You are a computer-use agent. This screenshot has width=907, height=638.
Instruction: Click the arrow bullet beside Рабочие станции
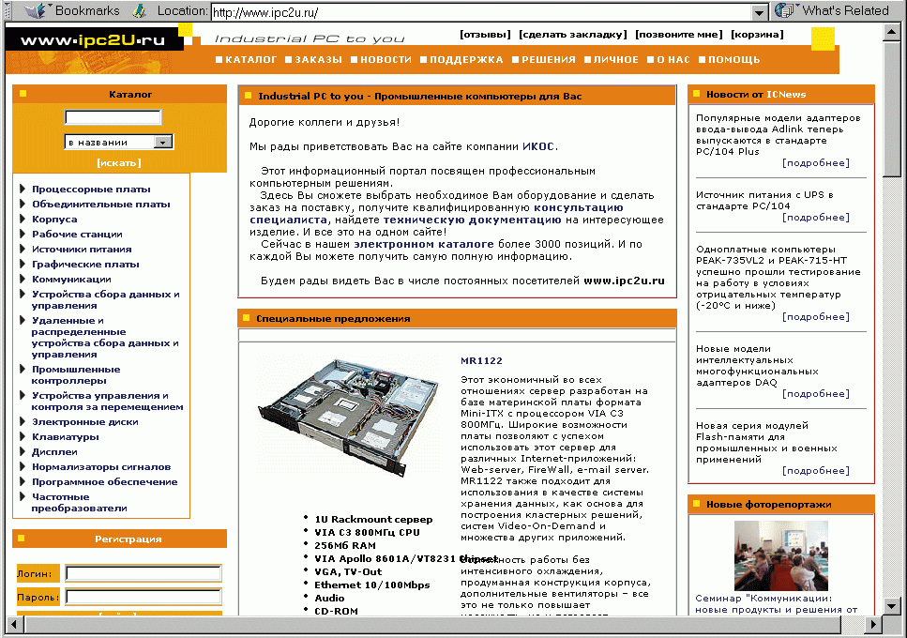point(23,234)
